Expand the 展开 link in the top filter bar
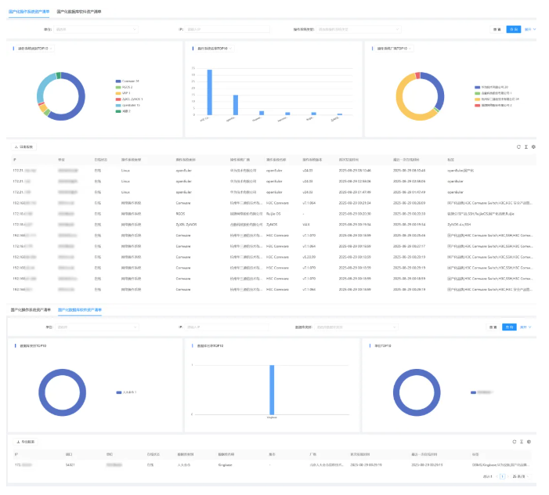The height and width of the screenshot is (495, 549). tap(529, 29)
